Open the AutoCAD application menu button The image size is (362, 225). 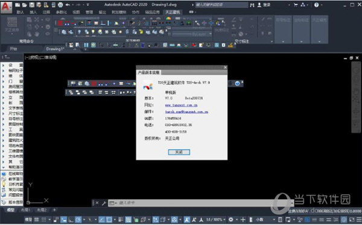coord(6,7)
